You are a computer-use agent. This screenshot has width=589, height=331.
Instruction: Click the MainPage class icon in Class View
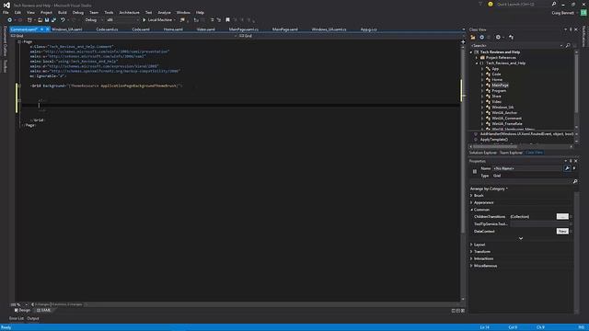[x=488, y=86]
